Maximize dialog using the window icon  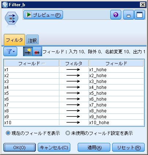click(140, 15)
